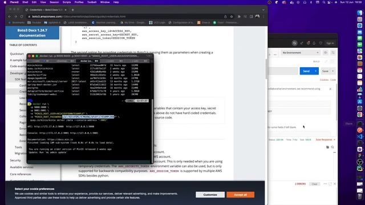Go back in the browser

[10, 17]
